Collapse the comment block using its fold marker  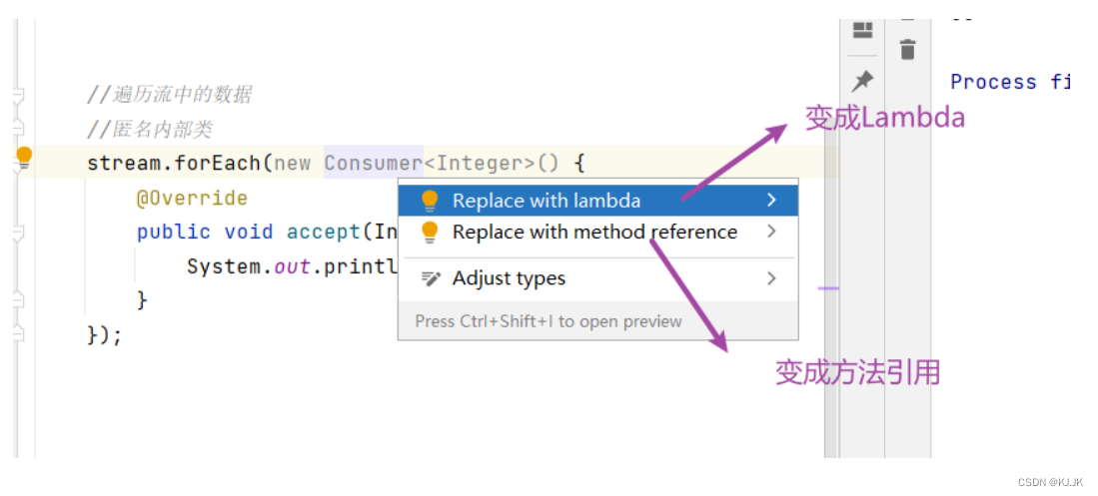19,95
